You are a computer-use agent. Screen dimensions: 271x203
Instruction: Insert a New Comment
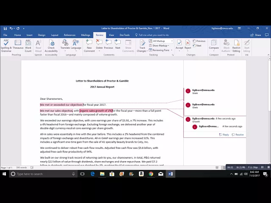pos(89,46)
